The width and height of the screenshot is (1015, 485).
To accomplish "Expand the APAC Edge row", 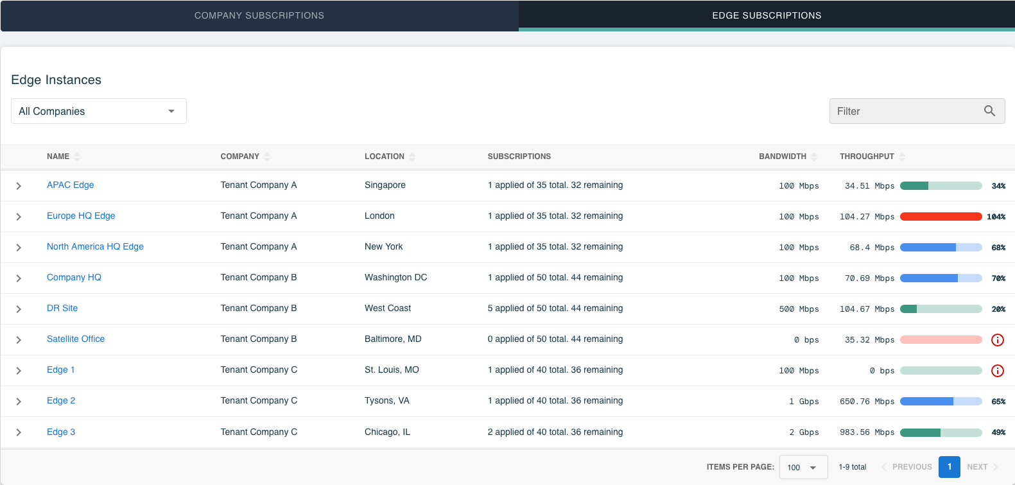I will point(19,186).
